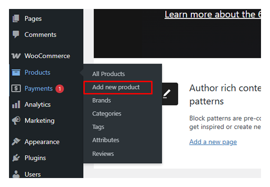Follow the Add a new page link
Screen dimensions: 270x187
tap(213, 142)
